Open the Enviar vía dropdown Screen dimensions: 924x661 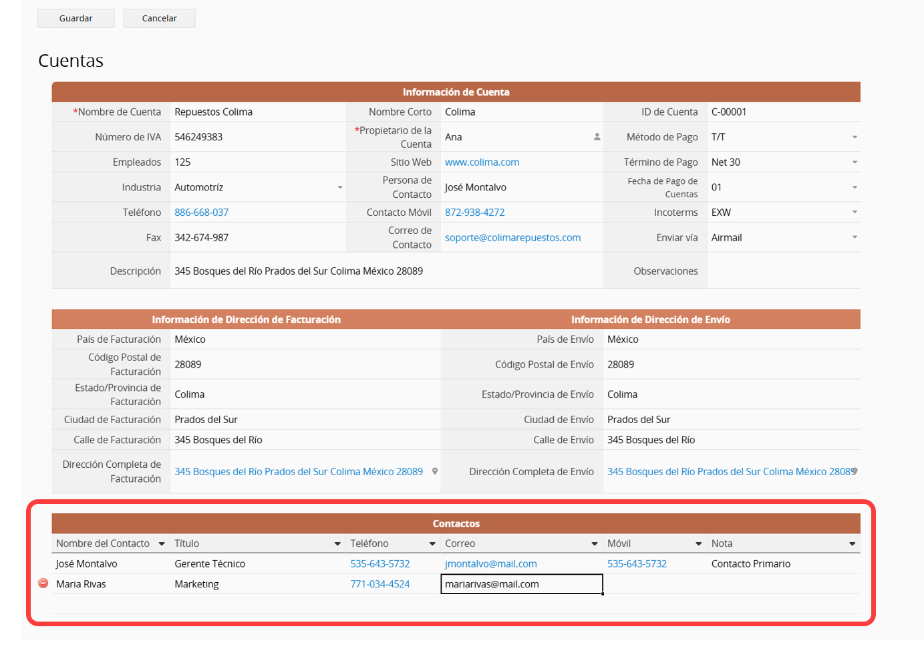pos(855,237)
